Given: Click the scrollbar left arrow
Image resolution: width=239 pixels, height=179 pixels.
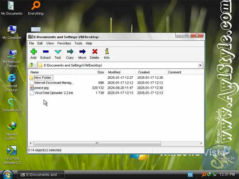Looking at the screenshot, I should [x=31, y=143].
